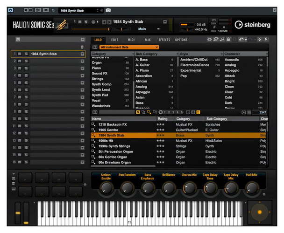This screenshot has width=284, height=233.
Task: Switch to the OPTIONS tab
Action: 181,40
